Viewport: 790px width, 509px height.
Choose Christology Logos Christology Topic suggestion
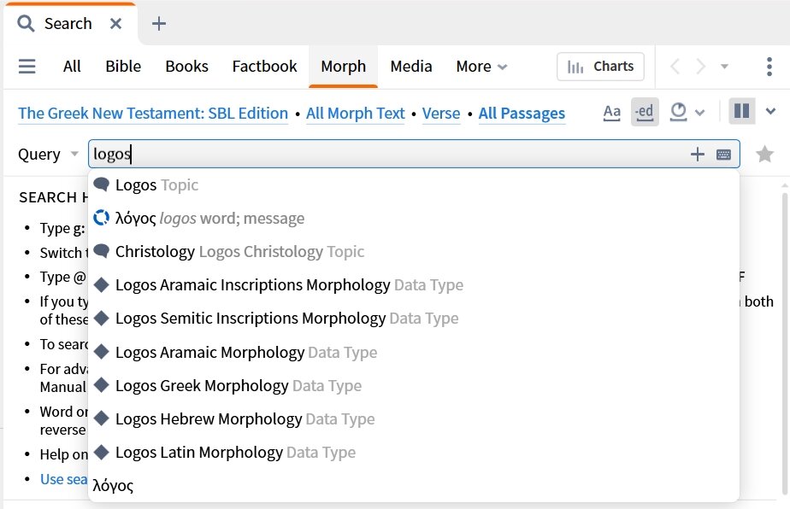pyautogui.click(x=414, y=251)
